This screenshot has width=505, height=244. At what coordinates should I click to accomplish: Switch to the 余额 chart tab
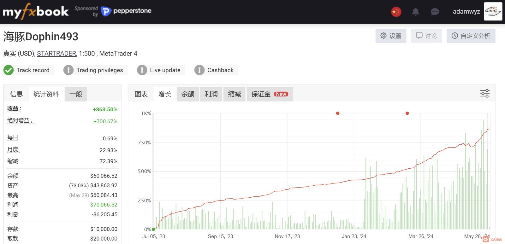tap(188, 94)
